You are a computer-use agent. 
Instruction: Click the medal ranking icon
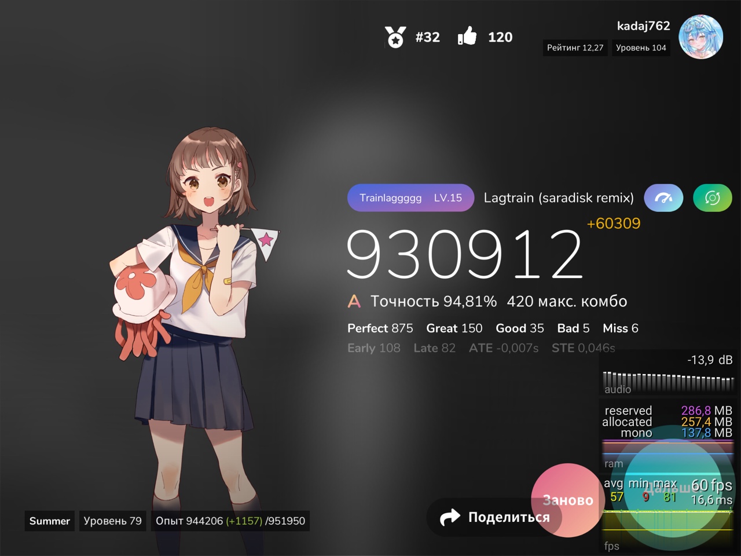click(395, 37)
